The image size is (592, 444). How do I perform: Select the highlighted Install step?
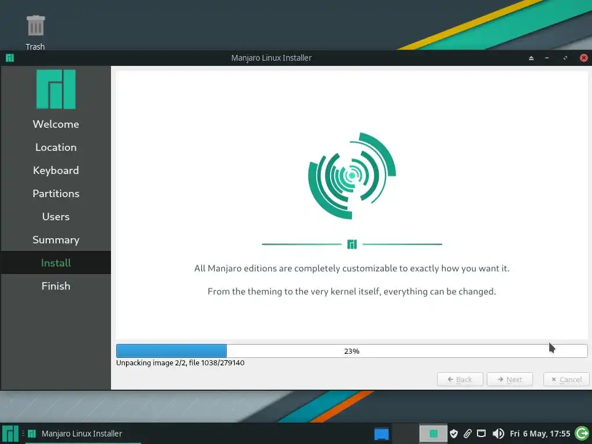click(x=56, y=263)
